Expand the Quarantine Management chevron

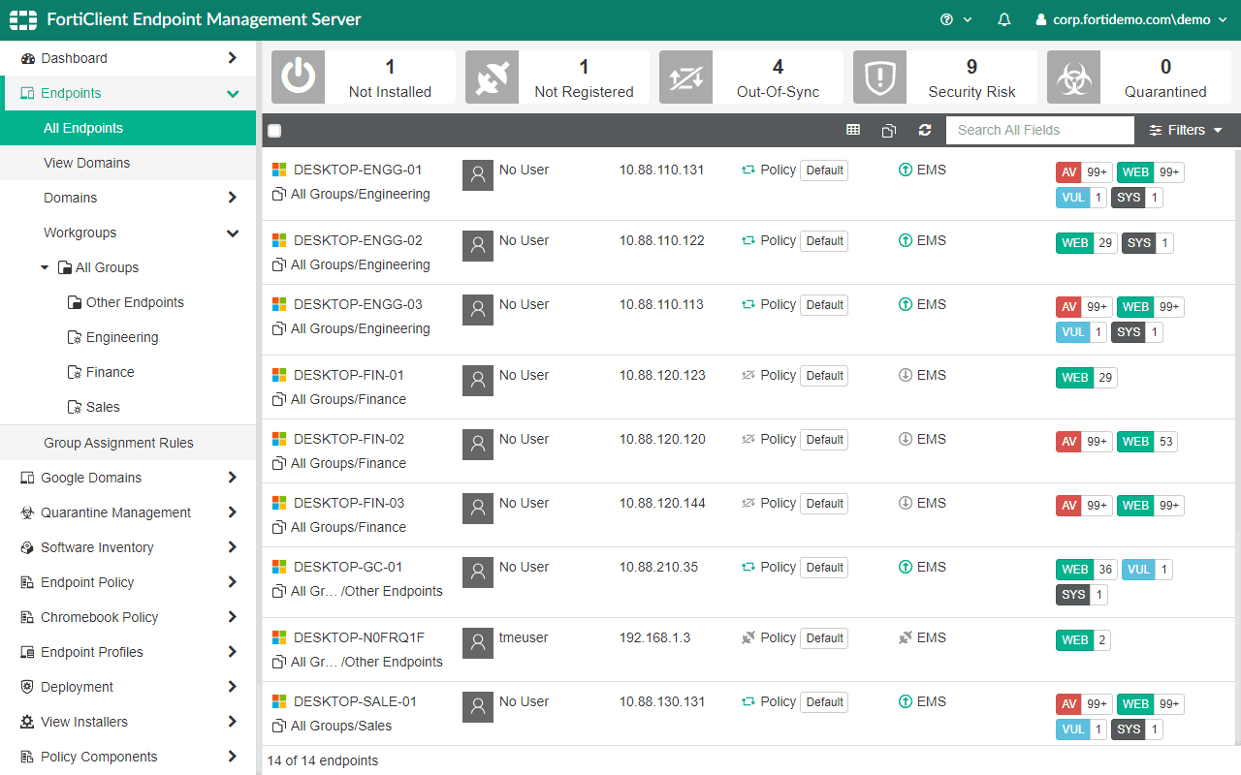pos(233,512)
